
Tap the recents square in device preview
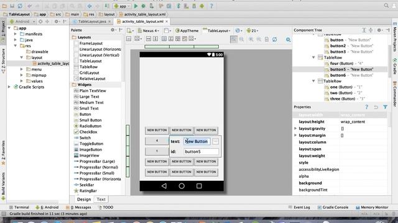coord(199,186)
